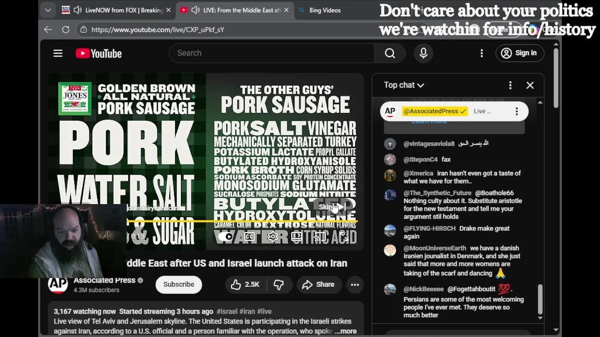Reload the page with the refresh icon
This screenshot has width=600, height=337.
pos(66,29)
